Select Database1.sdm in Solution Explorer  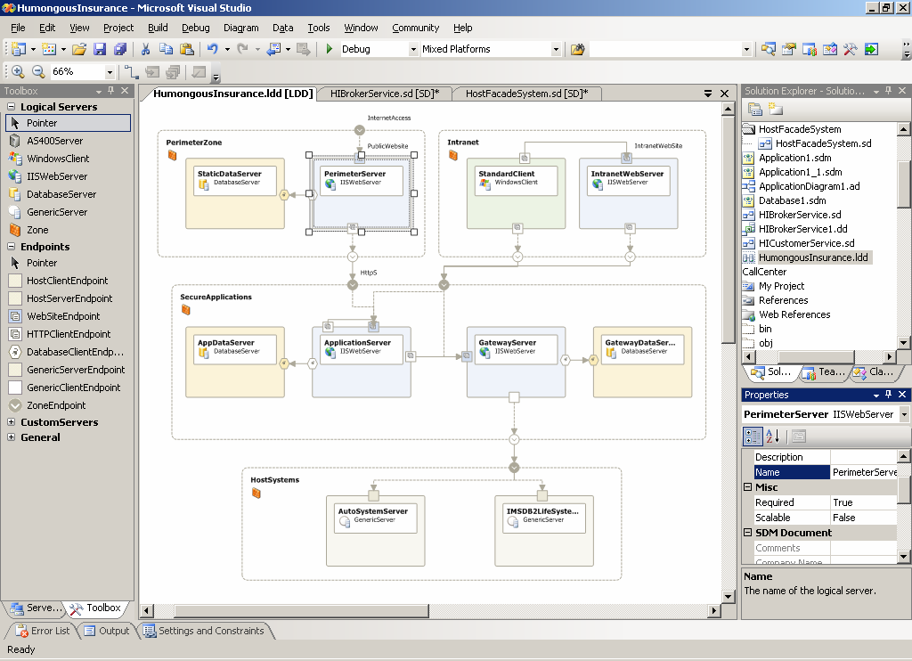point(792,200)
